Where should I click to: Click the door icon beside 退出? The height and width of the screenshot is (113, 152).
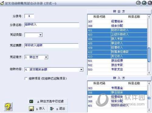tap(52, 109)
